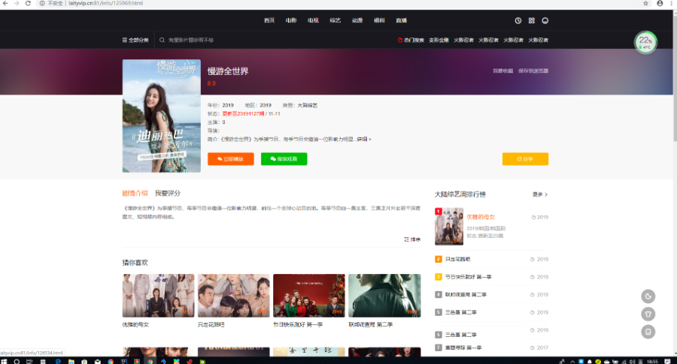The width and height of the screenshot is (677, 364).
Task: Open 更多 > in the ranking list
Action: 539,194
